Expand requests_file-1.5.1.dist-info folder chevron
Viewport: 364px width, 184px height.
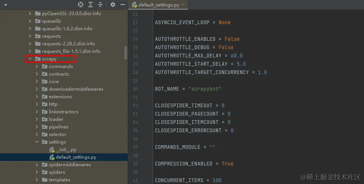click(x=30, y=51)
